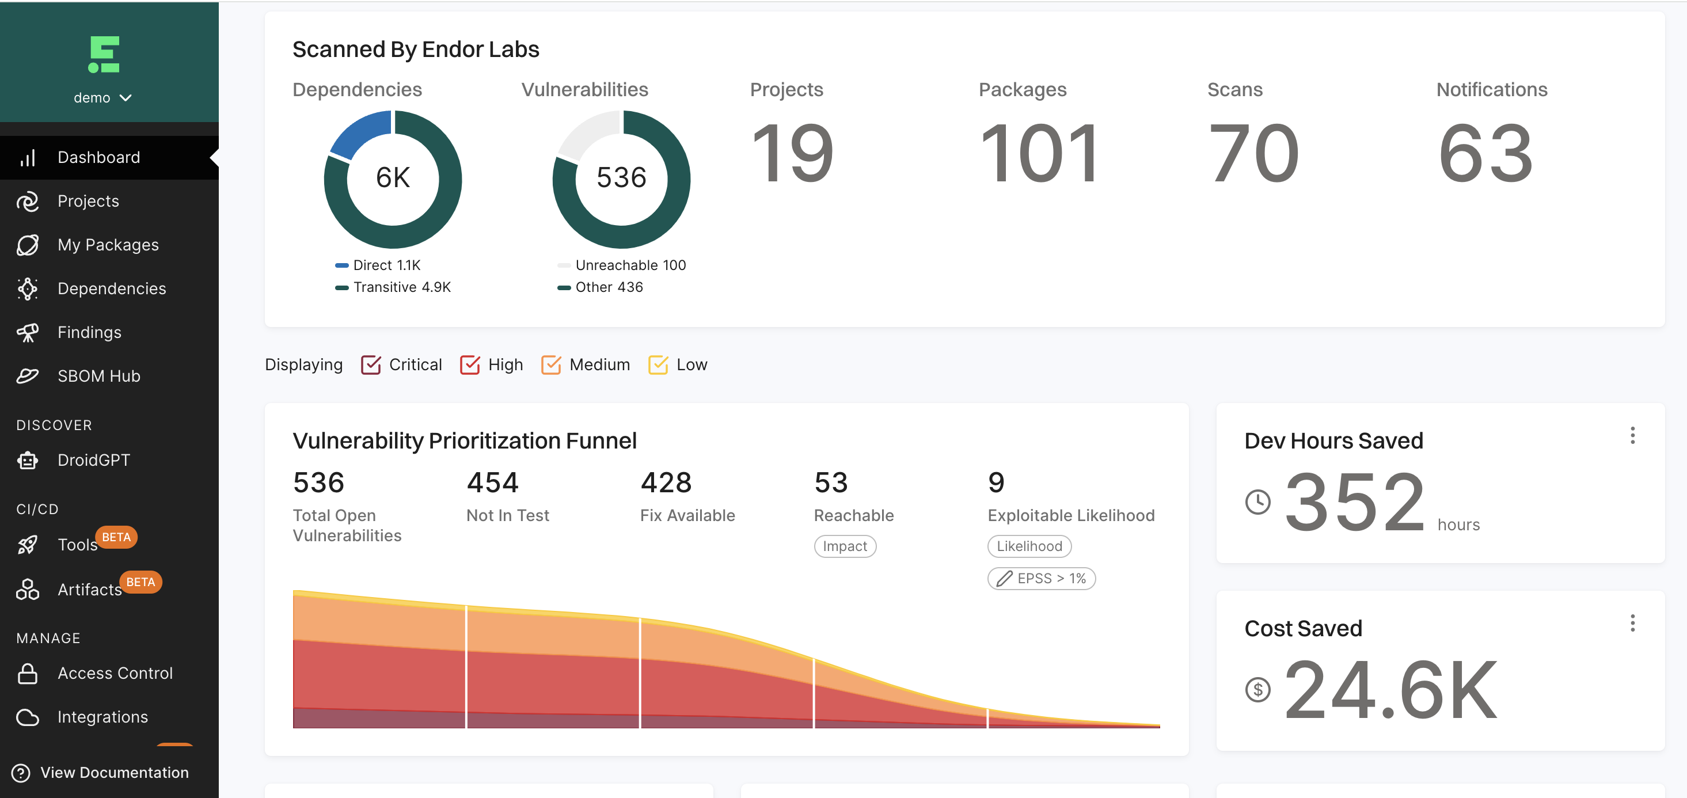Open DroidGPT under Discover
1687x798 pixels.
[x=109, y=460]
